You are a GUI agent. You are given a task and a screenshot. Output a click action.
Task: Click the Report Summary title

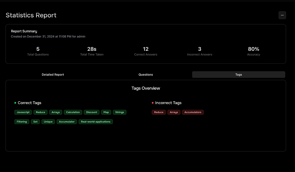click(24, 31)
